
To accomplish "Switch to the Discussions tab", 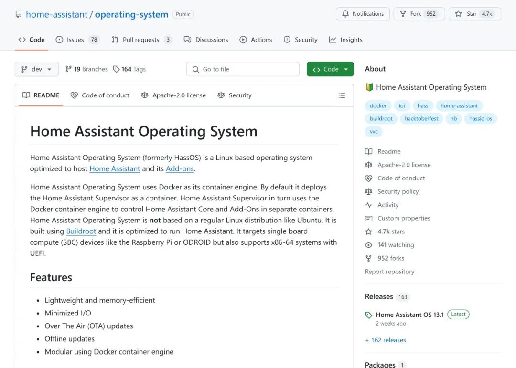I will 205,40.
